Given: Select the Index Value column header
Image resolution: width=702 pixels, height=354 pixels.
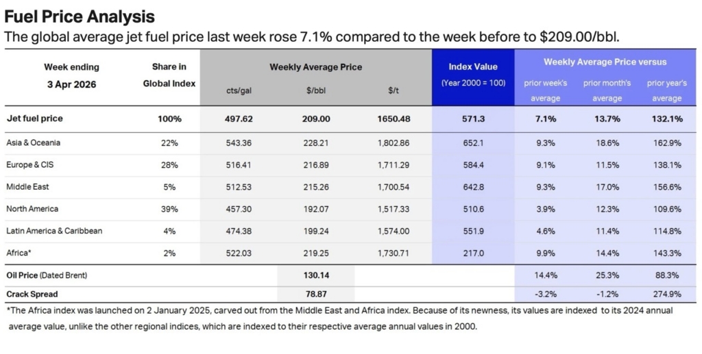Looking at the screenshot, I should click(473, 66).
